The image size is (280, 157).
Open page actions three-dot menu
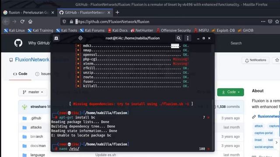click(263, 21)
